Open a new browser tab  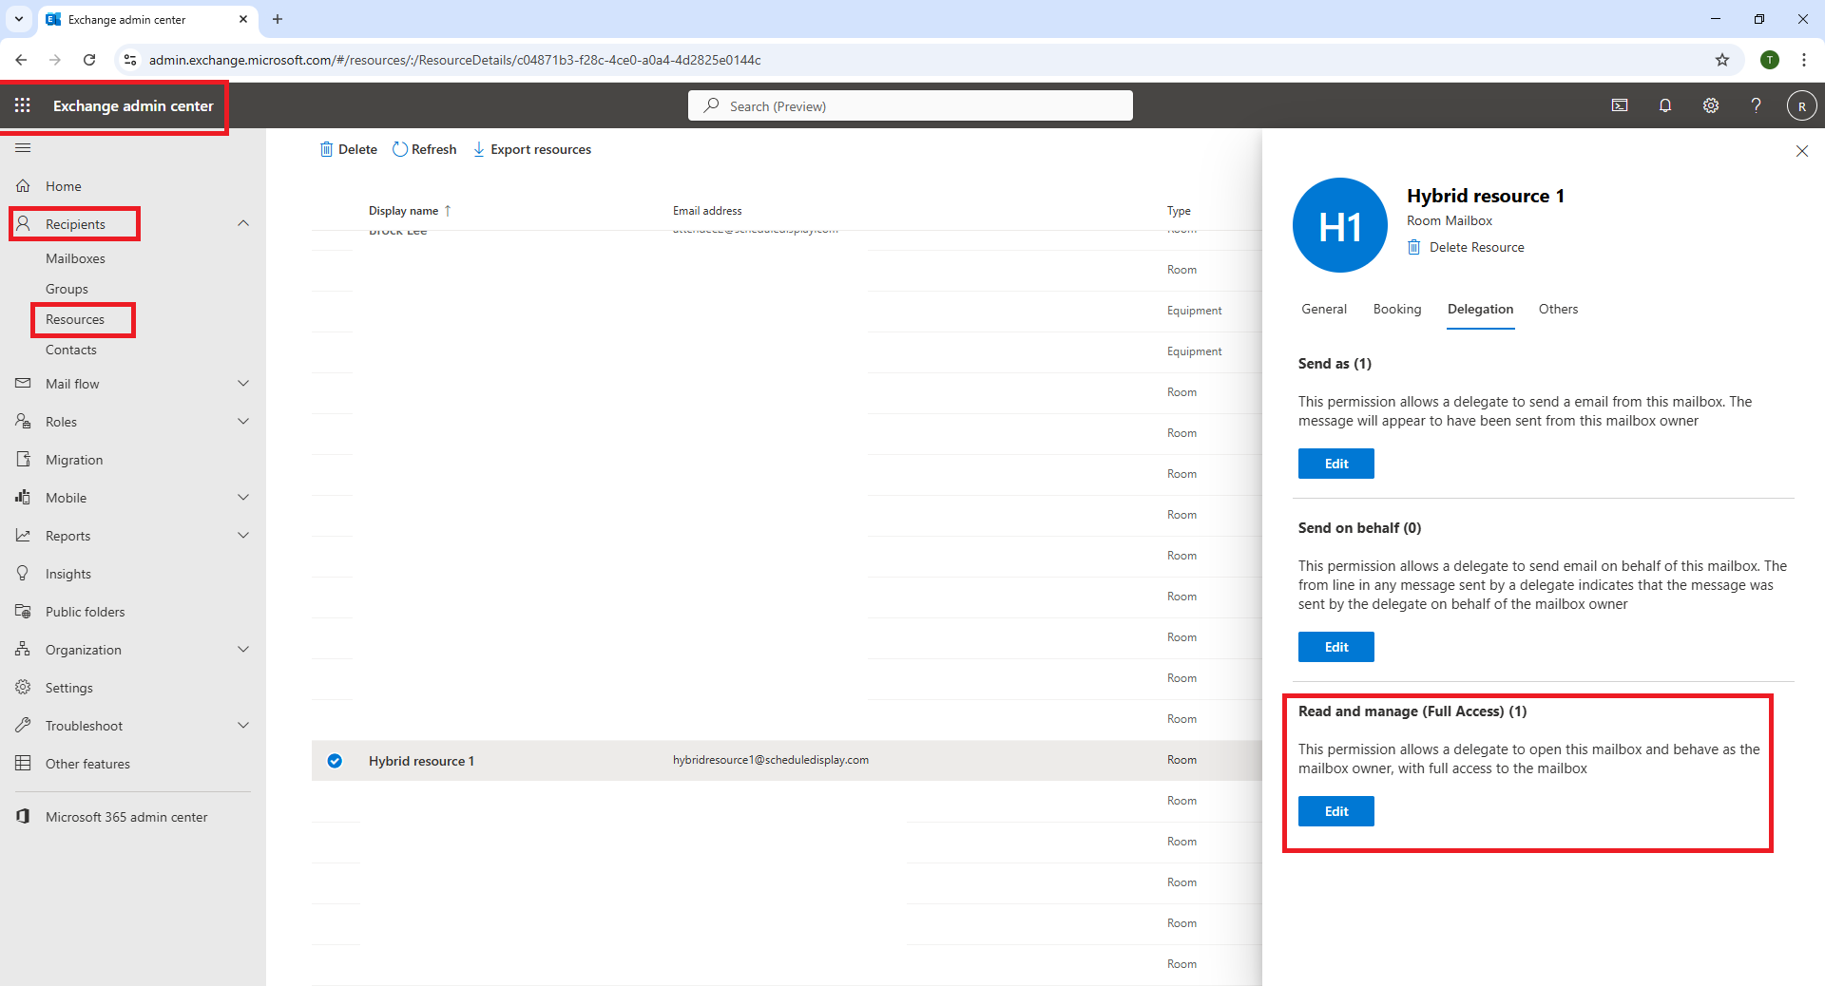click(278, 19)
